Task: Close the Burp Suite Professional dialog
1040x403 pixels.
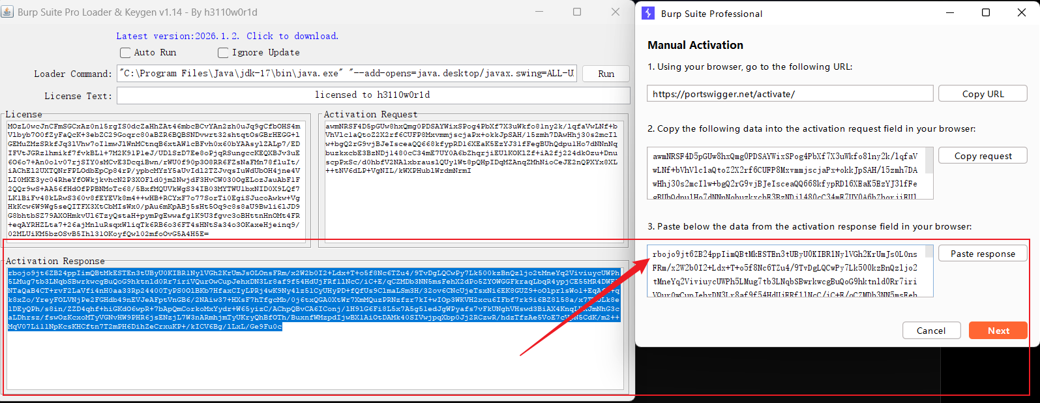Action: click(1022, 12)
